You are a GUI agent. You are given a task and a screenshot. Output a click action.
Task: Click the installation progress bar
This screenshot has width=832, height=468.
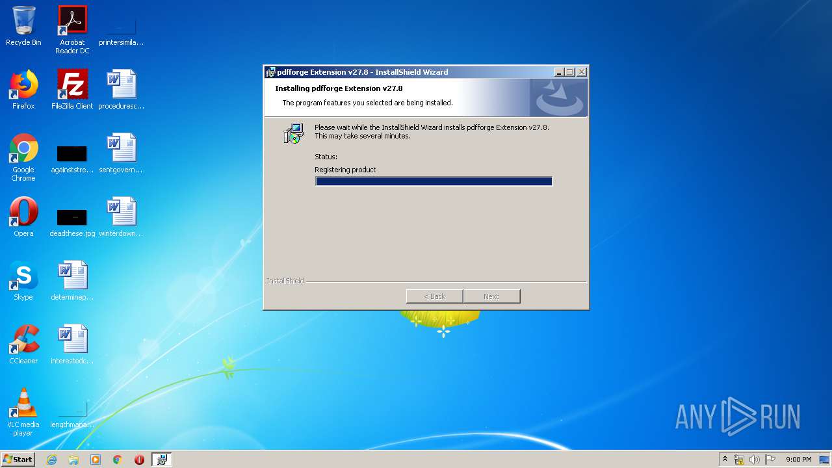click(x=434, y=181)
